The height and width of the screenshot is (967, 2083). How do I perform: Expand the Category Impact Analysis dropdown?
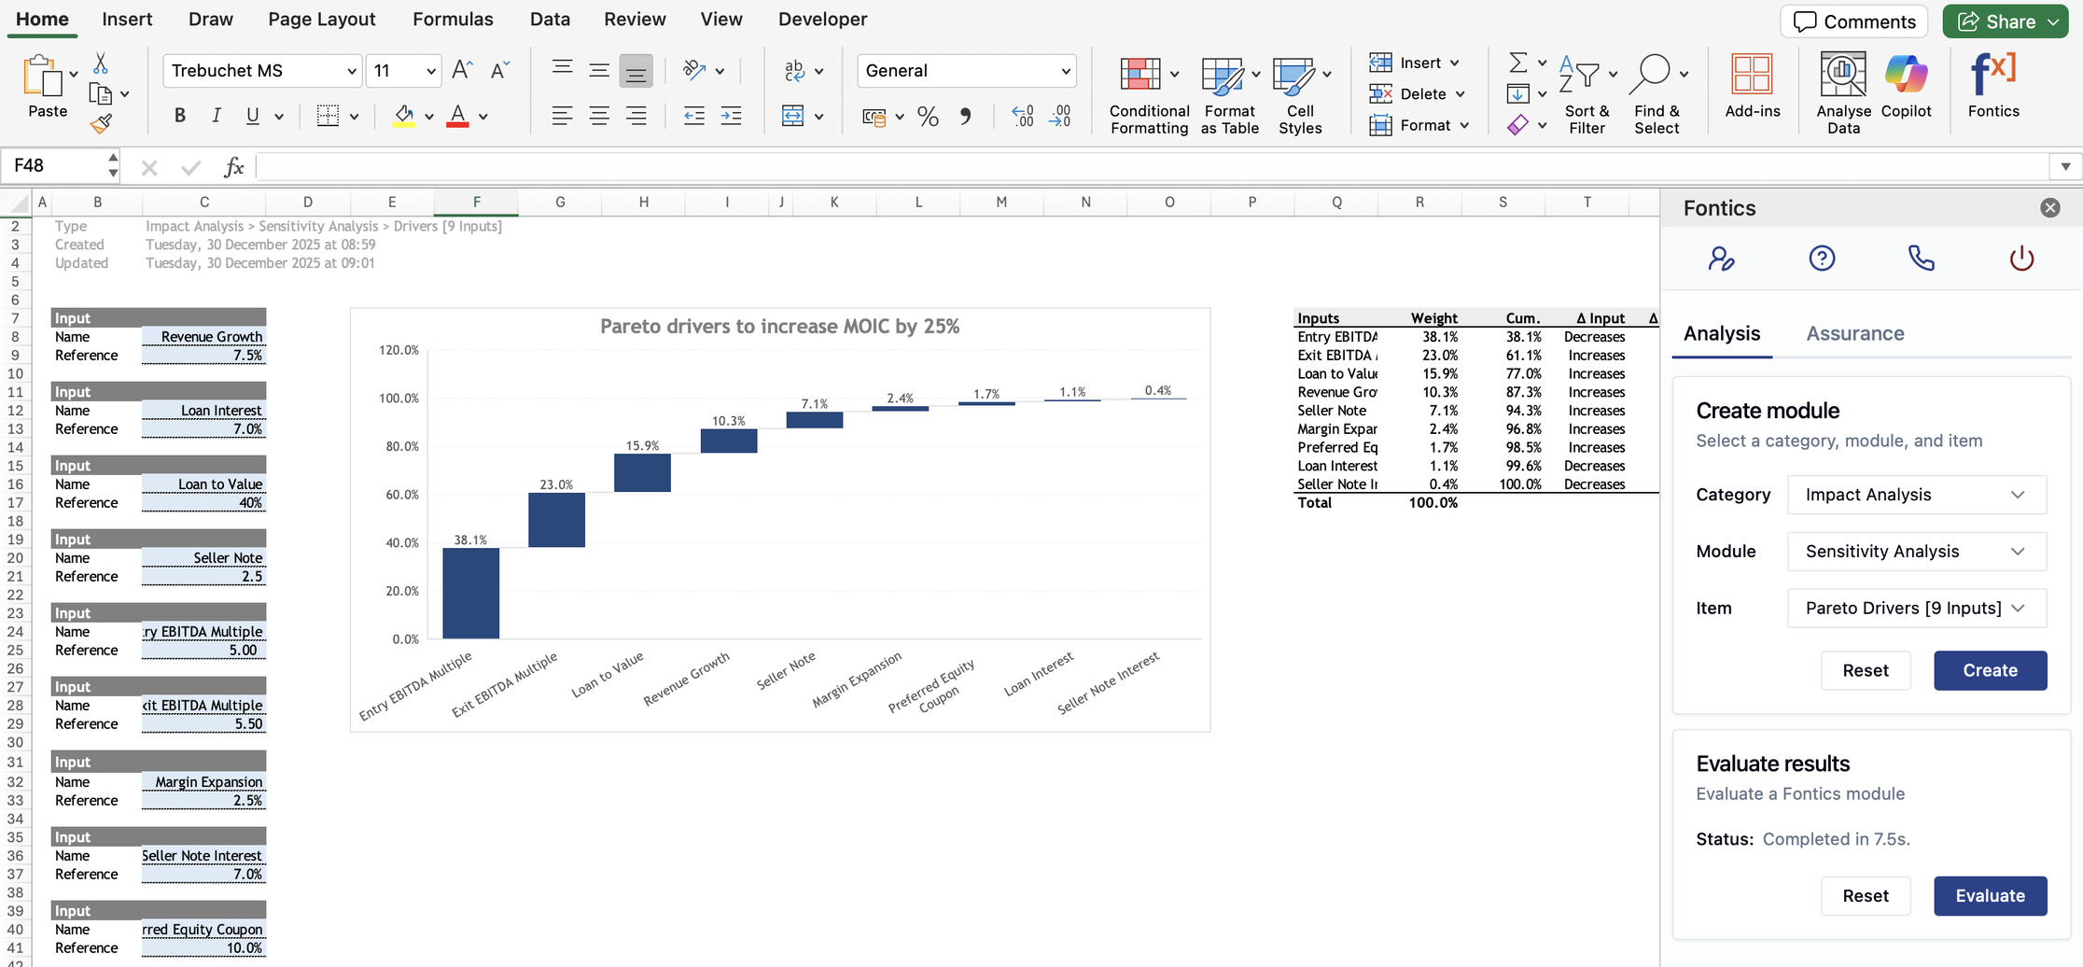tap(1916, 495)
